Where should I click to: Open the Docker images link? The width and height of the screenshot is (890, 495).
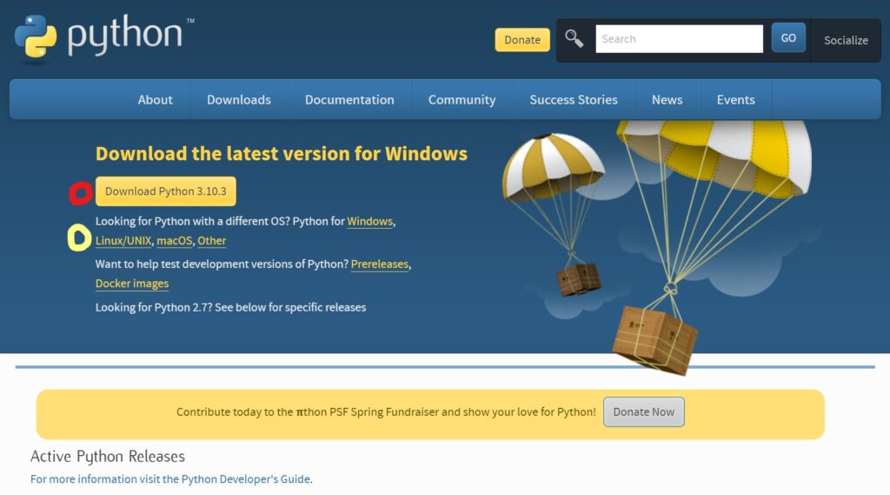[x=132, y=284]
